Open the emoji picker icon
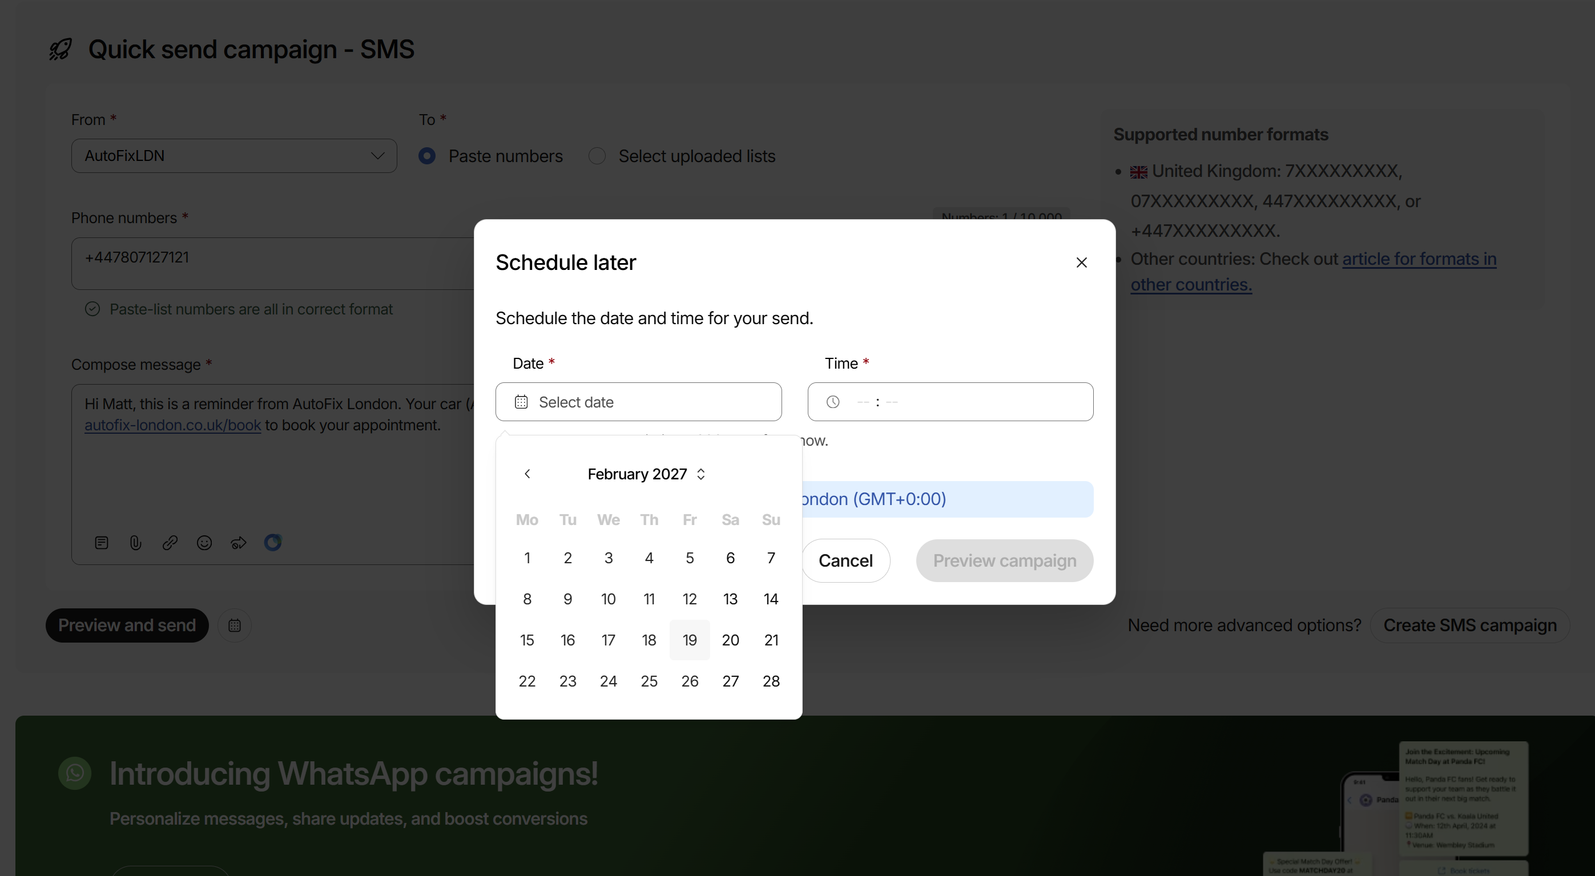Image resolution: width=1595 pixels, height=876 pixels. click(204, 543)
